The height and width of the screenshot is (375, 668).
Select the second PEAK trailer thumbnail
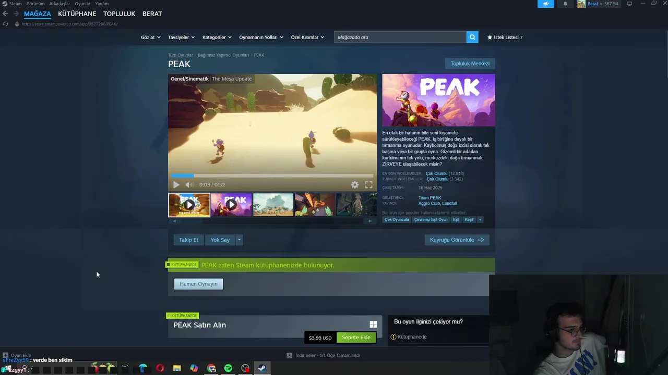(231, 205)
